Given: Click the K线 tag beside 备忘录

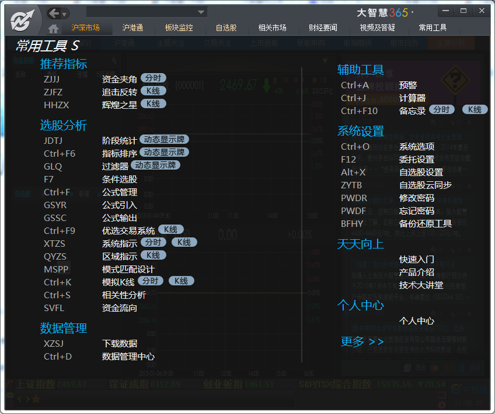Looking at the screenshot, I should click(x=475, y=109).
